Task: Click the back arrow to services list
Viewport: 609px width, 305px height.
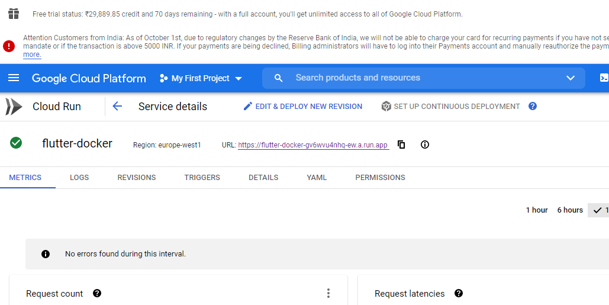Action: point(117,107)
